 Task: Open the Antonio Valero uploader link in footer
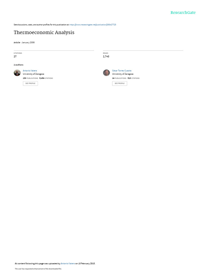coord(68,263)
